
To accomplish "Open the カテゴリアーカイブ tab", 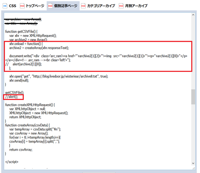I will tap(98, 6).
